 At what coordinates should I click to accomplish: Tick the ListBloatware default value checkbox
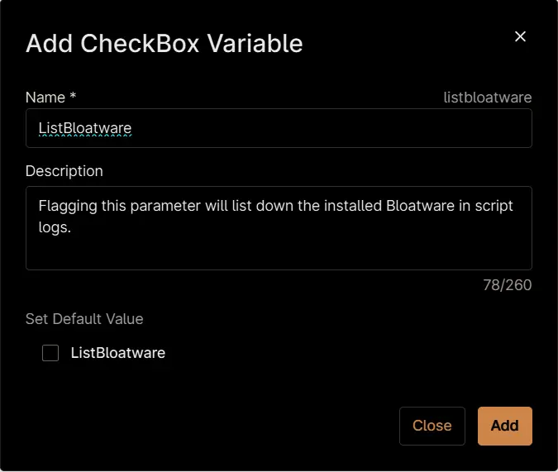[x=50, y=353]
